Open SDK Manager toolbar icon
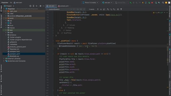The height and width of the screenshot is (96, 171). tap(159, 3)
